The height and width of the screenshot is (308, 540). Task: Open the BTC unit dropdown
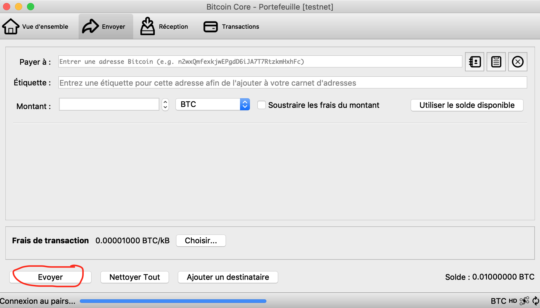pyautogui.click(x=213, y=104)
